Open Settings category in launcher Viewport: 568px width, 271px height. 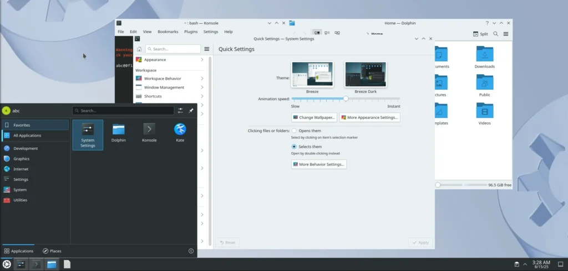click(x=35, y=180)
